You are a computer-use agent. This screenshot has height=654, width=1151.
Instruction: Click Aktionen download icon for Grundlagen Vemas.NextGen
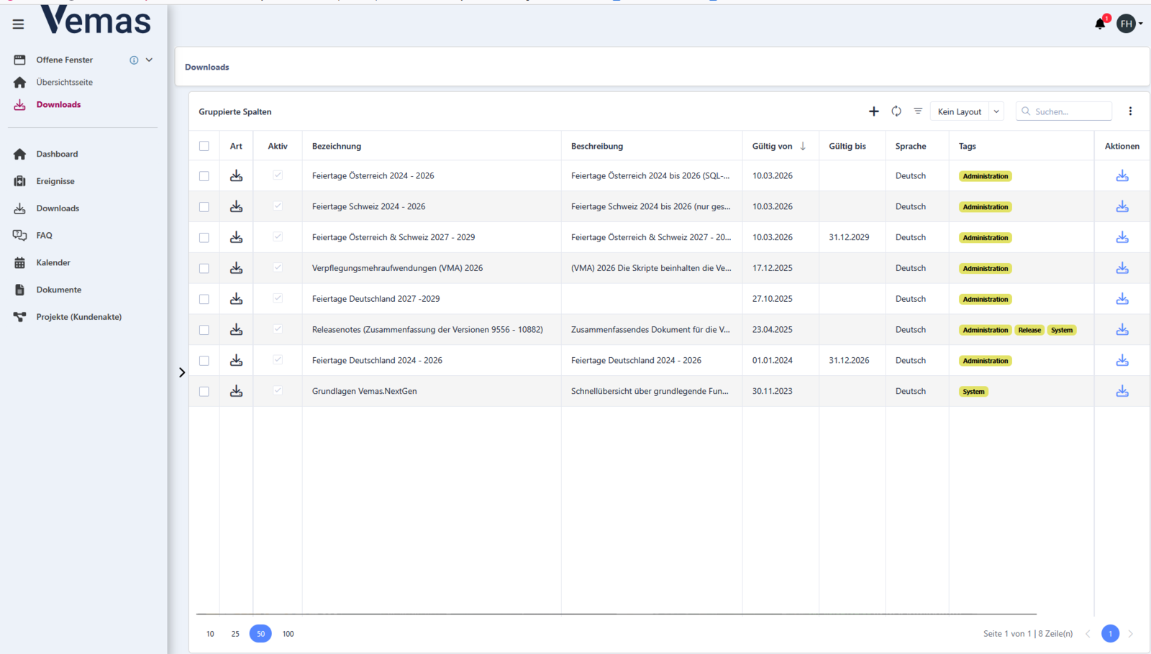pos(1122,392)
